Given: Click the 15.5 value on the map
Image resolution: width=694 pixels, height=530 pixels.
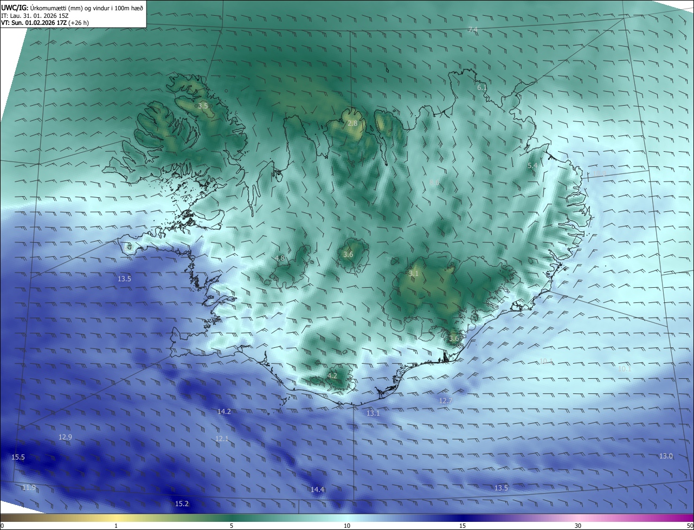Looking at the screenshot, I should point(18,457).
